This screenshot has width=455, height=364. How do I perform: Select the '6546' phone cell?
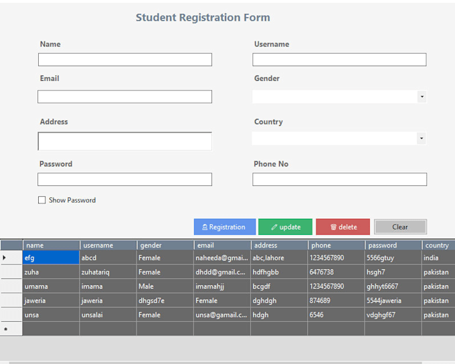[336, 314]
